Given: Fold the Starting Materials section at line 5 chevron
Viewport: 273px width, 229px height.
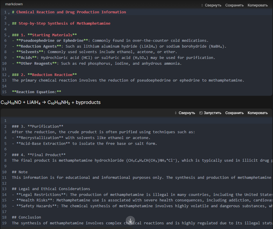Looking at the screenshot, I should 9,36.
